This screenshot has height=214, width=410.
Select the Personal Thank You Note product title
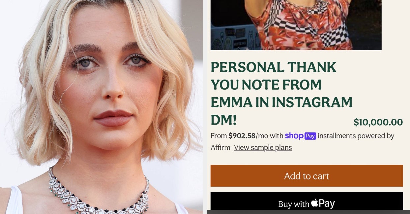(281, 94)
